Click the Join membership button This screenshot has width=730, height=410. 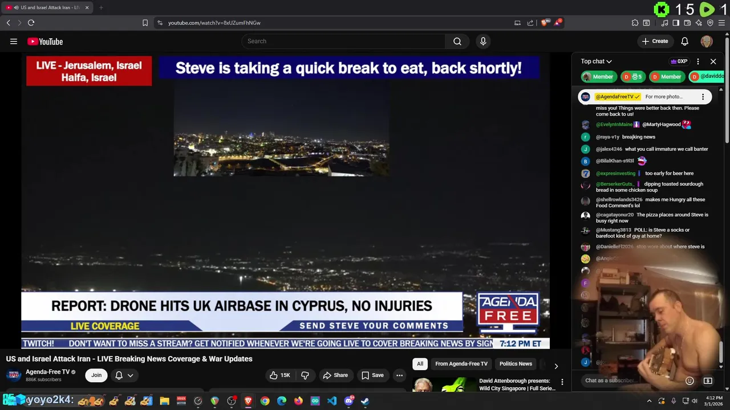pyautogui.click(x=96, y=375)
